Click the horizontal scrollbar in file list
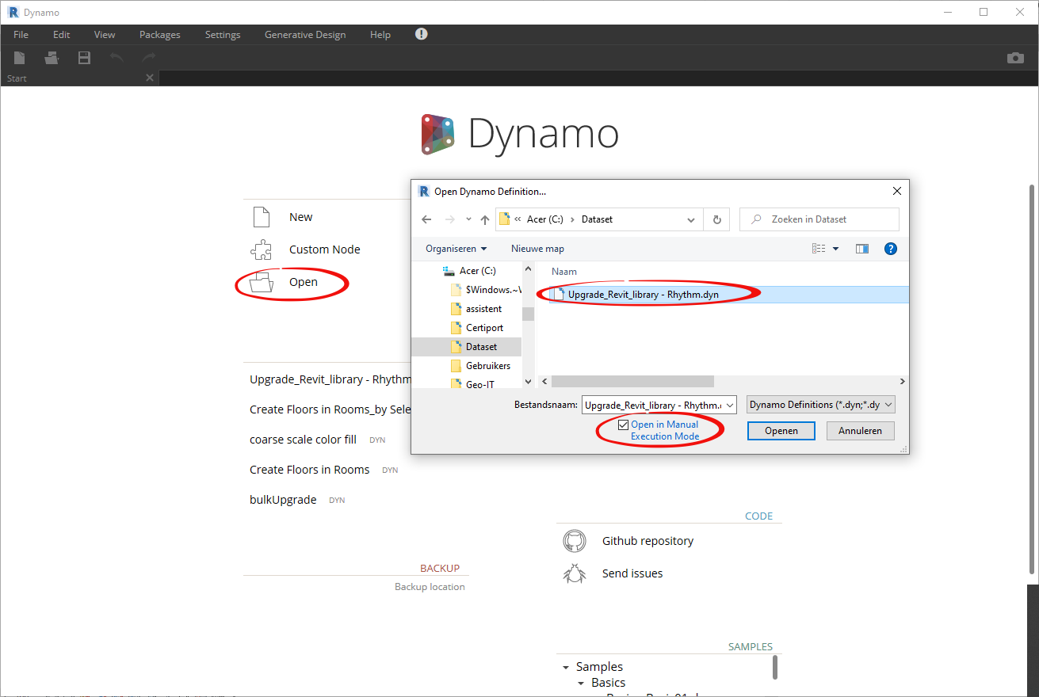Viewport: 1039px width, 697px height. click(632, 381)
